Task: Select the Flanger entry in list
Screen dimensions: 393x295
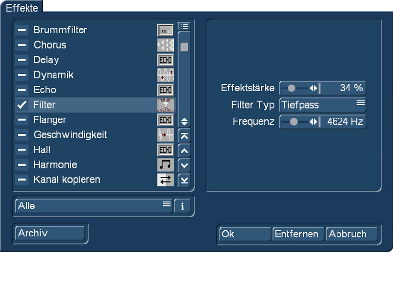Action: (95, 120)
